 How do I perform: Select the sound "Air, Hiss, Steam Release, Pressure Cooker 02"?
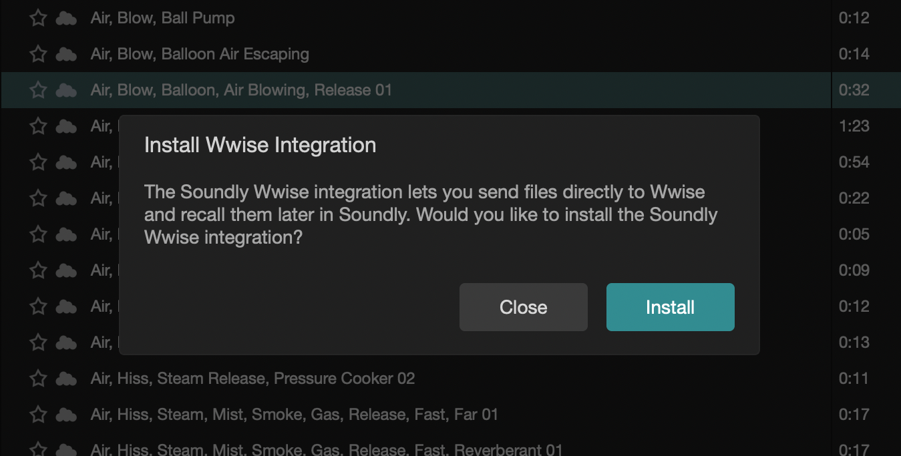click(252, 379)
